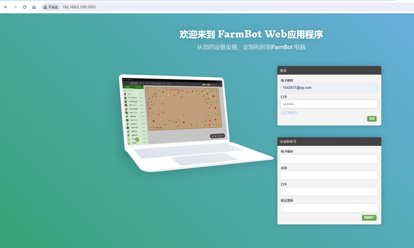Click the 登录 panel header
Screen dimensions: 414x248
pyautogui.click(x=329, y=70)
